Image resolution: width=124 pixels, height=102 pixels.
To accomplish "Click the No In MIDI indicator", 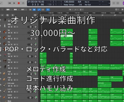I will click(87, 2).
